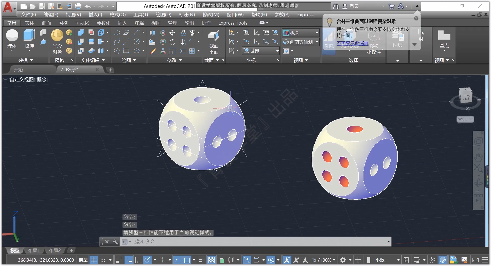Click the Offset tool in Modify panel

coord(183,51)
